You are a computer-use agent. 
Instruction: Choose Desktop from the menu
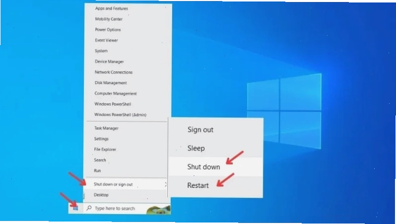(x=101, y=195)
